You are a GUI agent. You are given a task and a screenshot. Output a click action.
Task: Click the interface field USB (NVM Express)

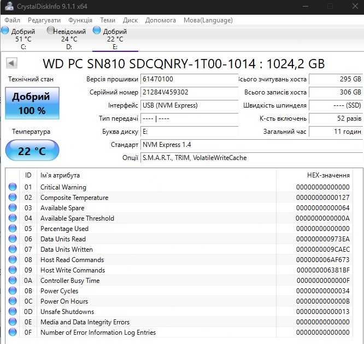click(x=190, y=105)
